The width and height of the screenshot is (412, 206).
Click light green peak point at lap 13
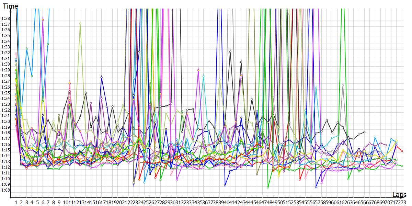click(x=80, y=23)
